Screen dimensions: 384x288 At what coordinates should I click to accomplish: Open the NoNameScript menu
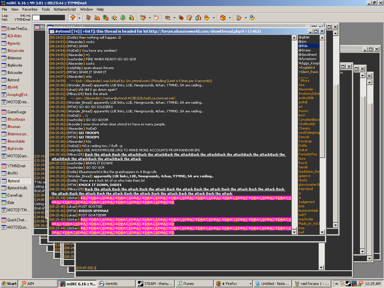pyautogui.click(x=65, y=9)
